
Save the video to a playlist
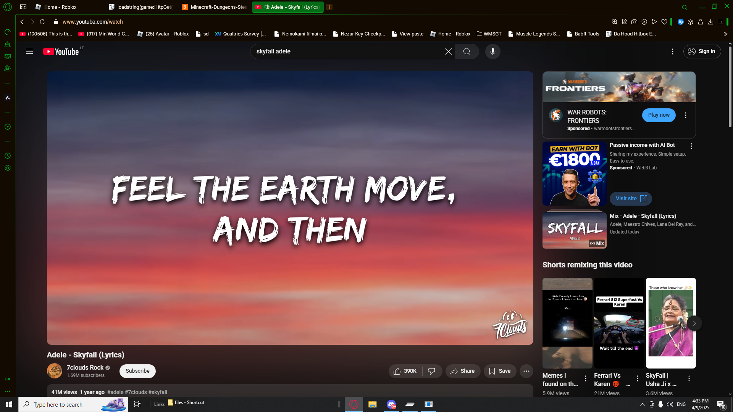[500, 371]
